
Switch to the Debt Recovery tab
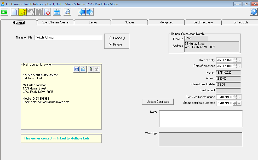203,22
